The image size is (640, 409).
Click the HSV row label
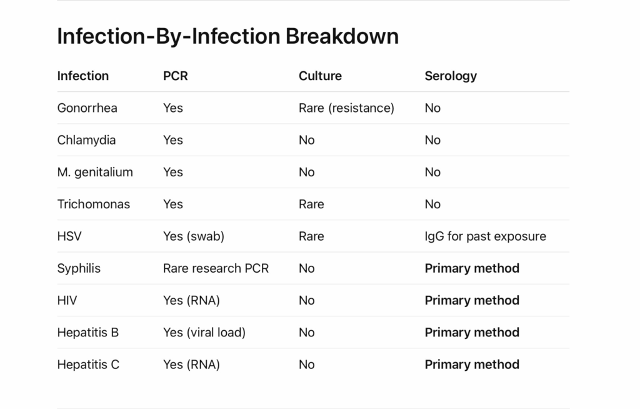click(x=69, y=236)
